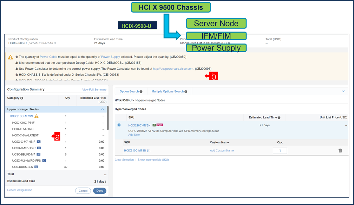The image size is (354, 205).
Task: Click the Option Search info icon
Action: [141, 92]
